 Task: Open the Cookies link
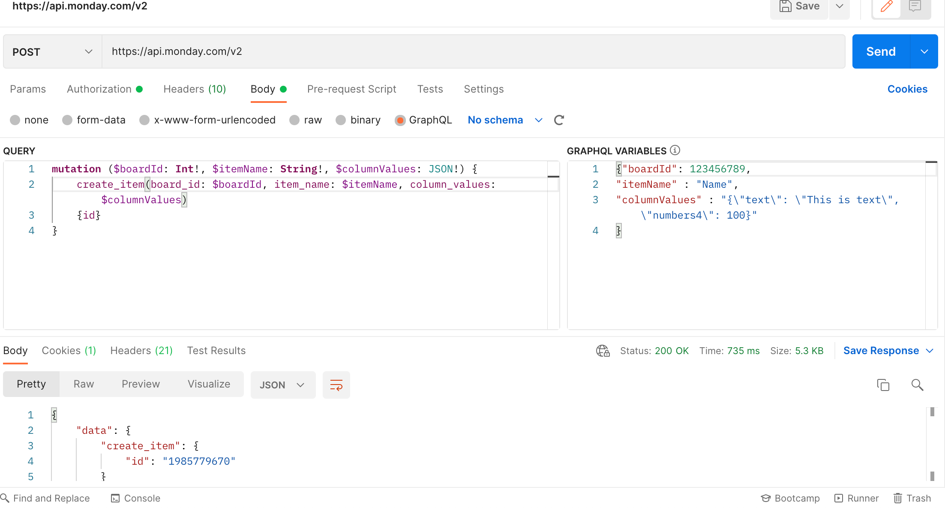tap(907, 89)
